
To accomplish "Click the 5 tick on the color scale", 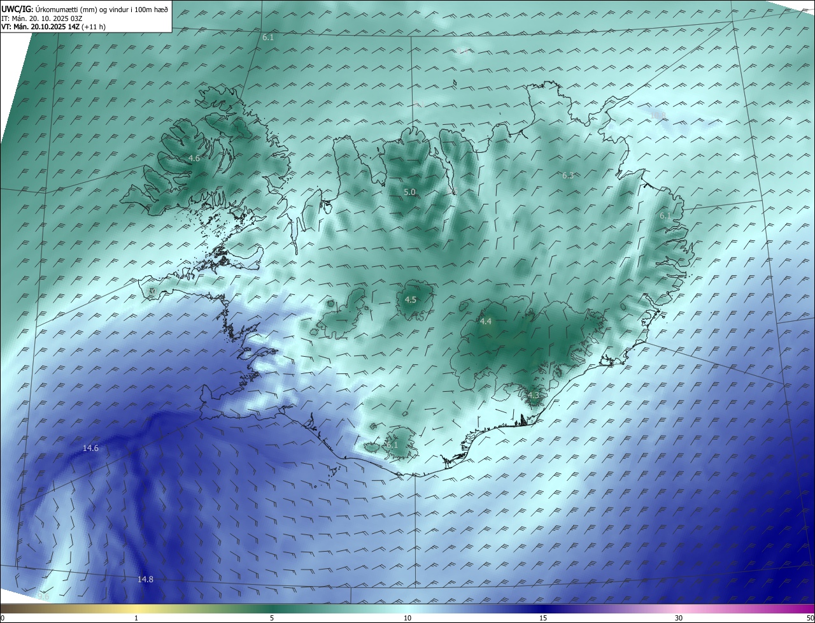I will coord(272,618).
